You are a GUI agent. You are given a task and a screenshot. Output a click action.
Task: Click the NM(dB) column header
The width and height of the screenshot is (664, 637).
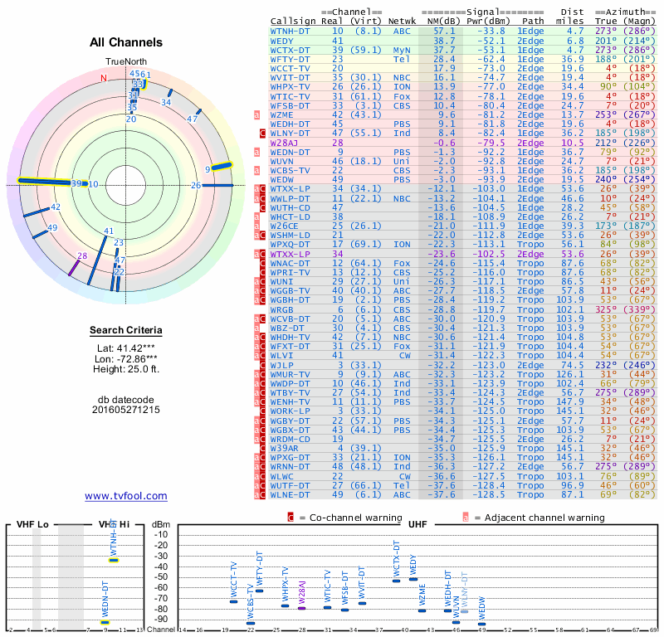[x=444, y=21]
